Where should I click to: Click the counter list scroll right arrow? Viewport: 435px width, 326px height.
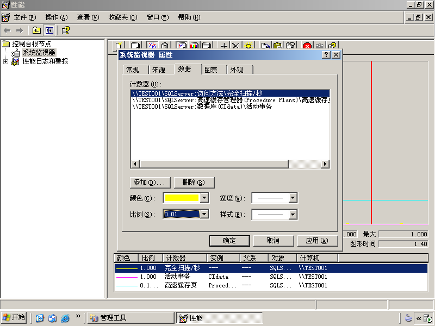coord(325,164)
